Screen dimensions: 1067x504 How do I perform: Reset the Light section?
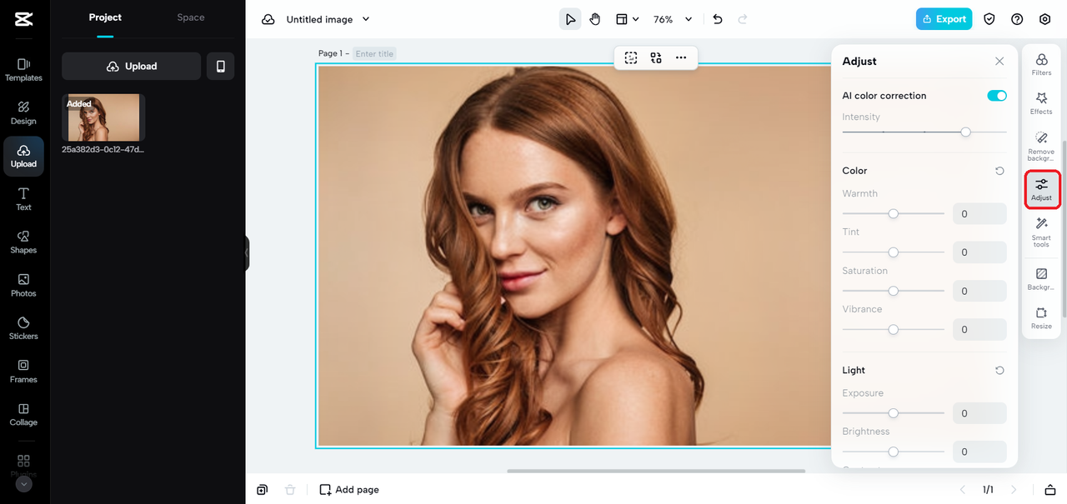(999, 371)
